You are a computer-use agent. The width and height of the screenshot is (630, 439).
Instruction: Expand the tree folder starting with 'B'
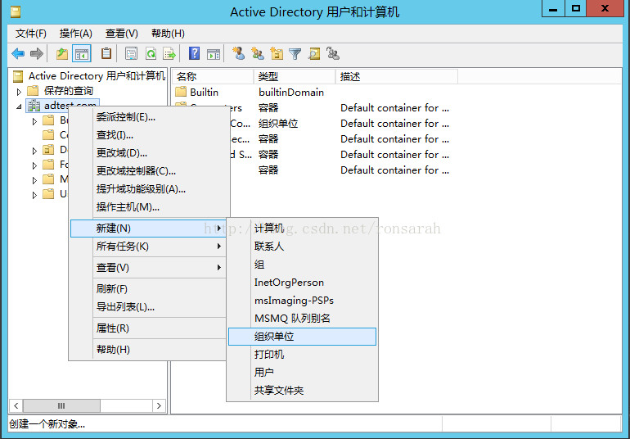[x=34, y=120]
